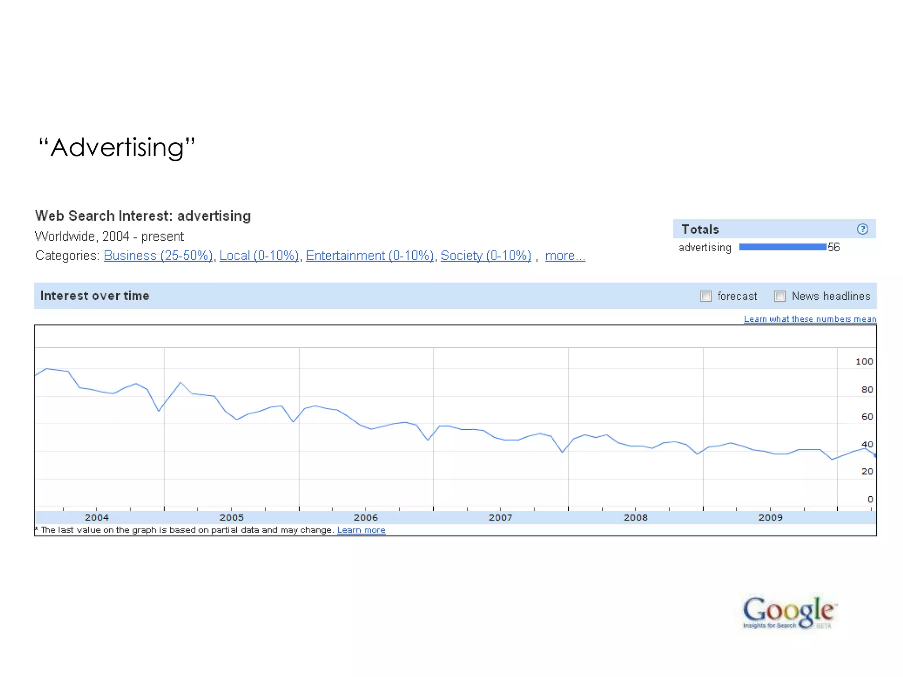903x677 pixels.
Task: Click the 'Web Search Interest: advertising' heading
Action: 143,216
